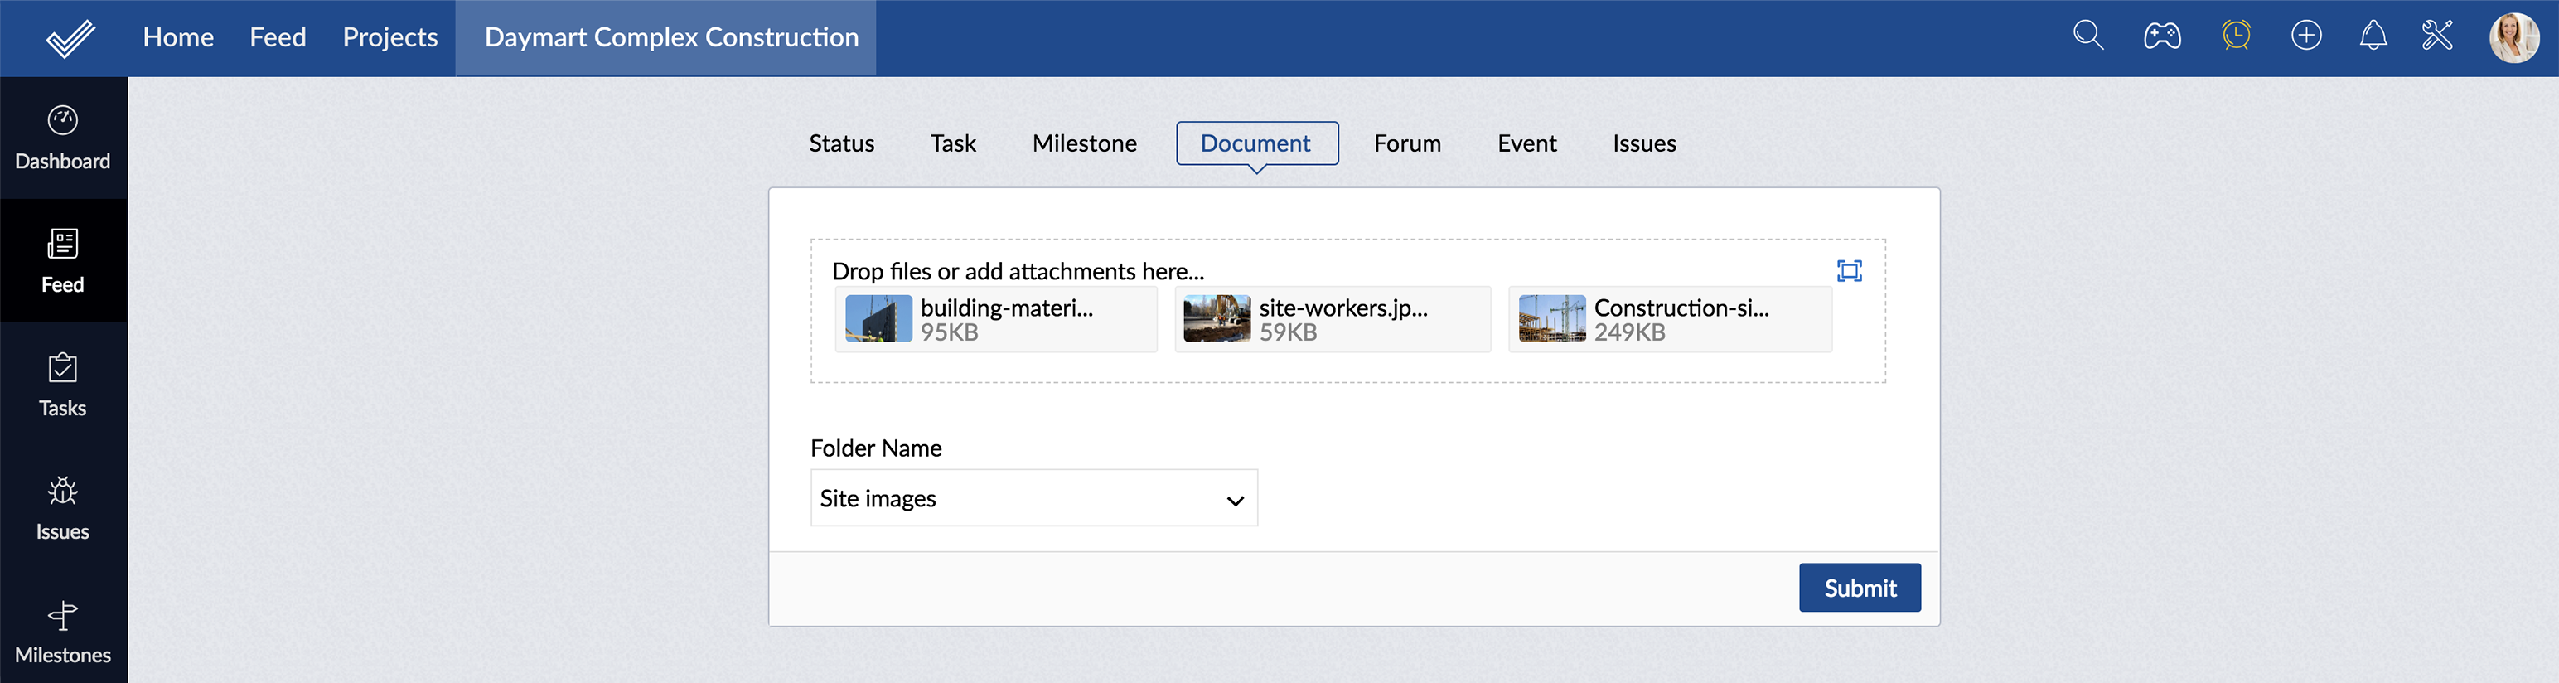Open Projects in the top navigation

tap(389, 38)
